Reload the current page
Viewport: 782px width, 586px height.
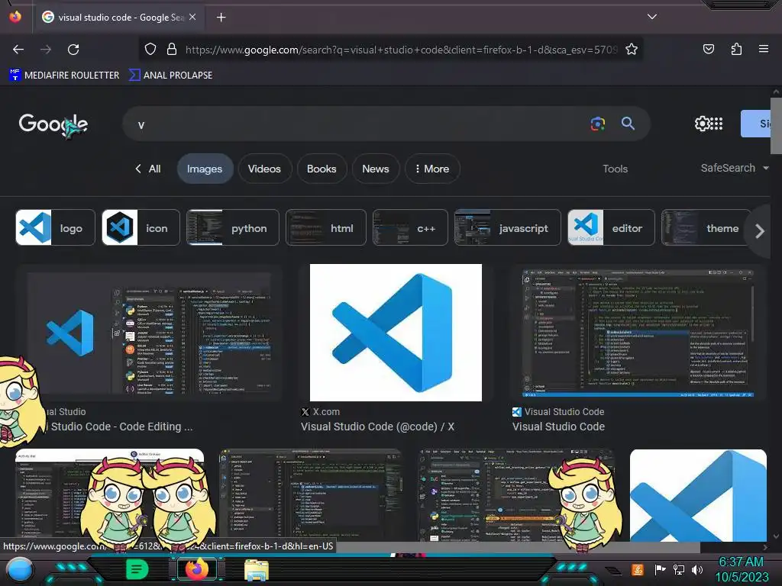(73, 50)
